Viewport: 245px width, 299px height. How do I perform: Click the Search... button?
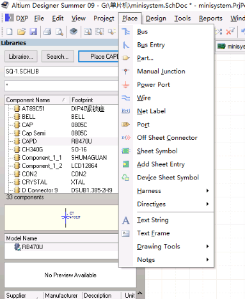point(58,56)
